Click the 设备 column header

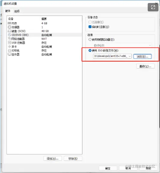pyautogui.click(x=11, y=19)
